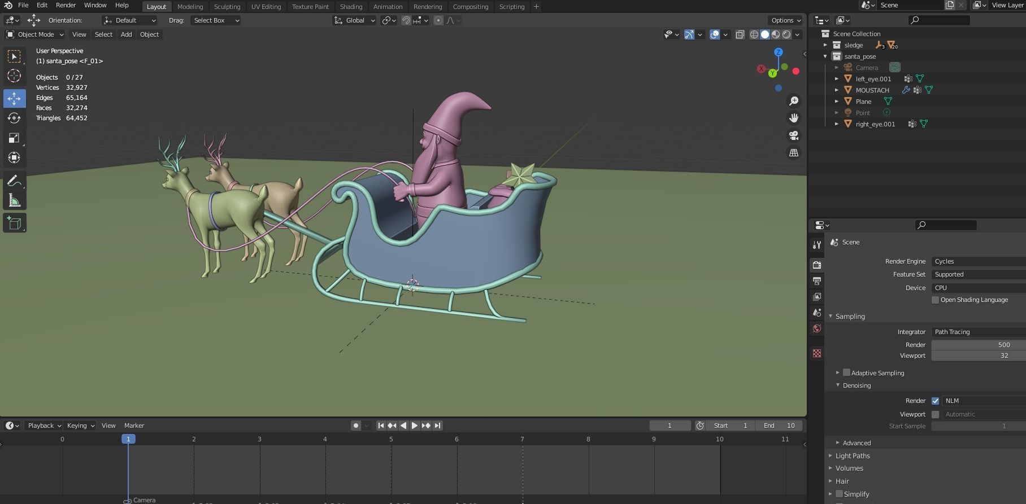Activate the Cursor tool

pyautogui.click(x=14, y=76)
